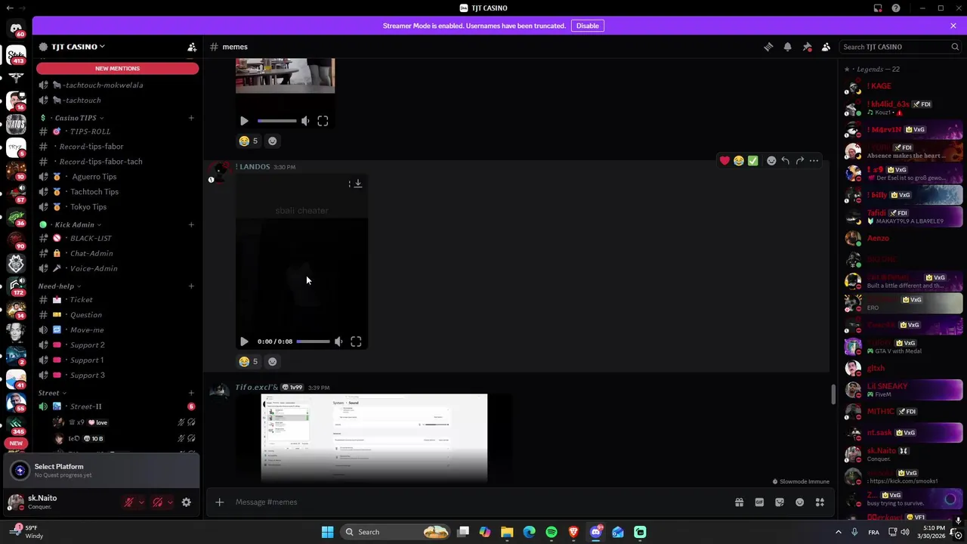
Task: Jump to NEW MENTIONS
Action: coord(117,68)
